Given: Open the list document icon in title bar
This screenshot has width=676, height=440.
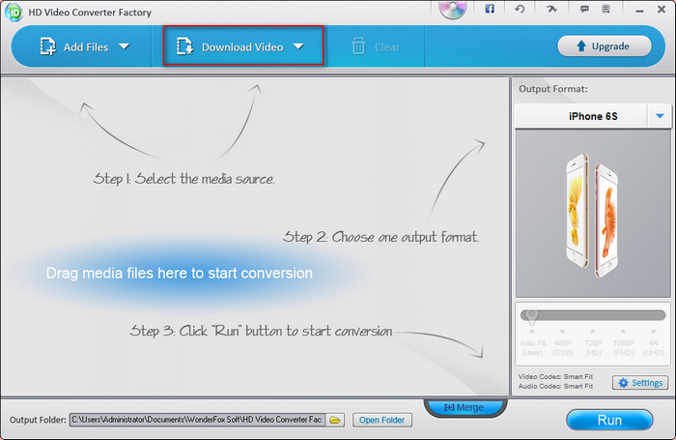Looking at the screenshot, I should (x=606, y=9).
